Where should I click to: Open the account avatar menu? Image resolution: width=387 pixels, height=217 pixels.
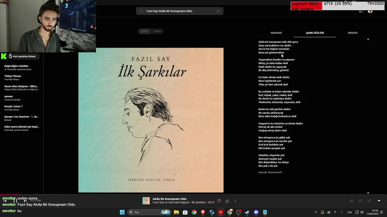[x=370, y=11]
